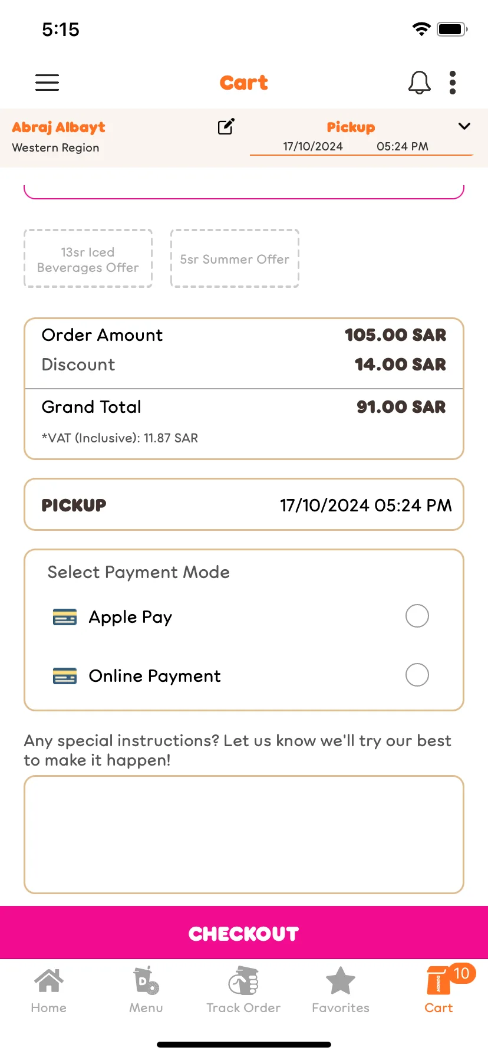Go to Favorites star tab

(x=341, y=990)
